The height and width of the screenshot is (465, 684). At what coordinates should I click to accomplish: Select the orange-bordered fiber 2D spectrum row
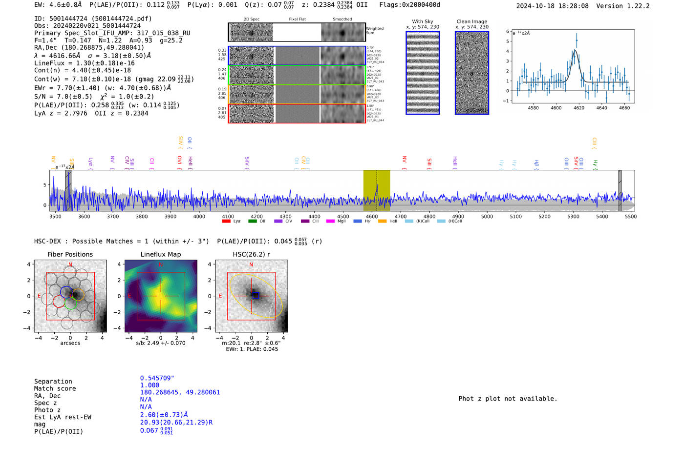(297, 94)
